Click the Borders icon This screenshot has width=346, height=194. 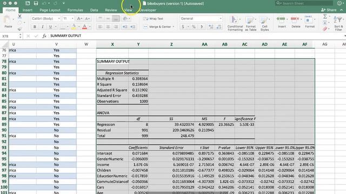(x=63, y=27)
